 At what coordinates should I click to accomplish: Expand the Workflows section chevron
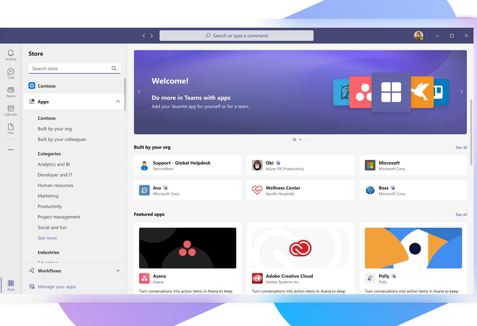tap(118, 270)
